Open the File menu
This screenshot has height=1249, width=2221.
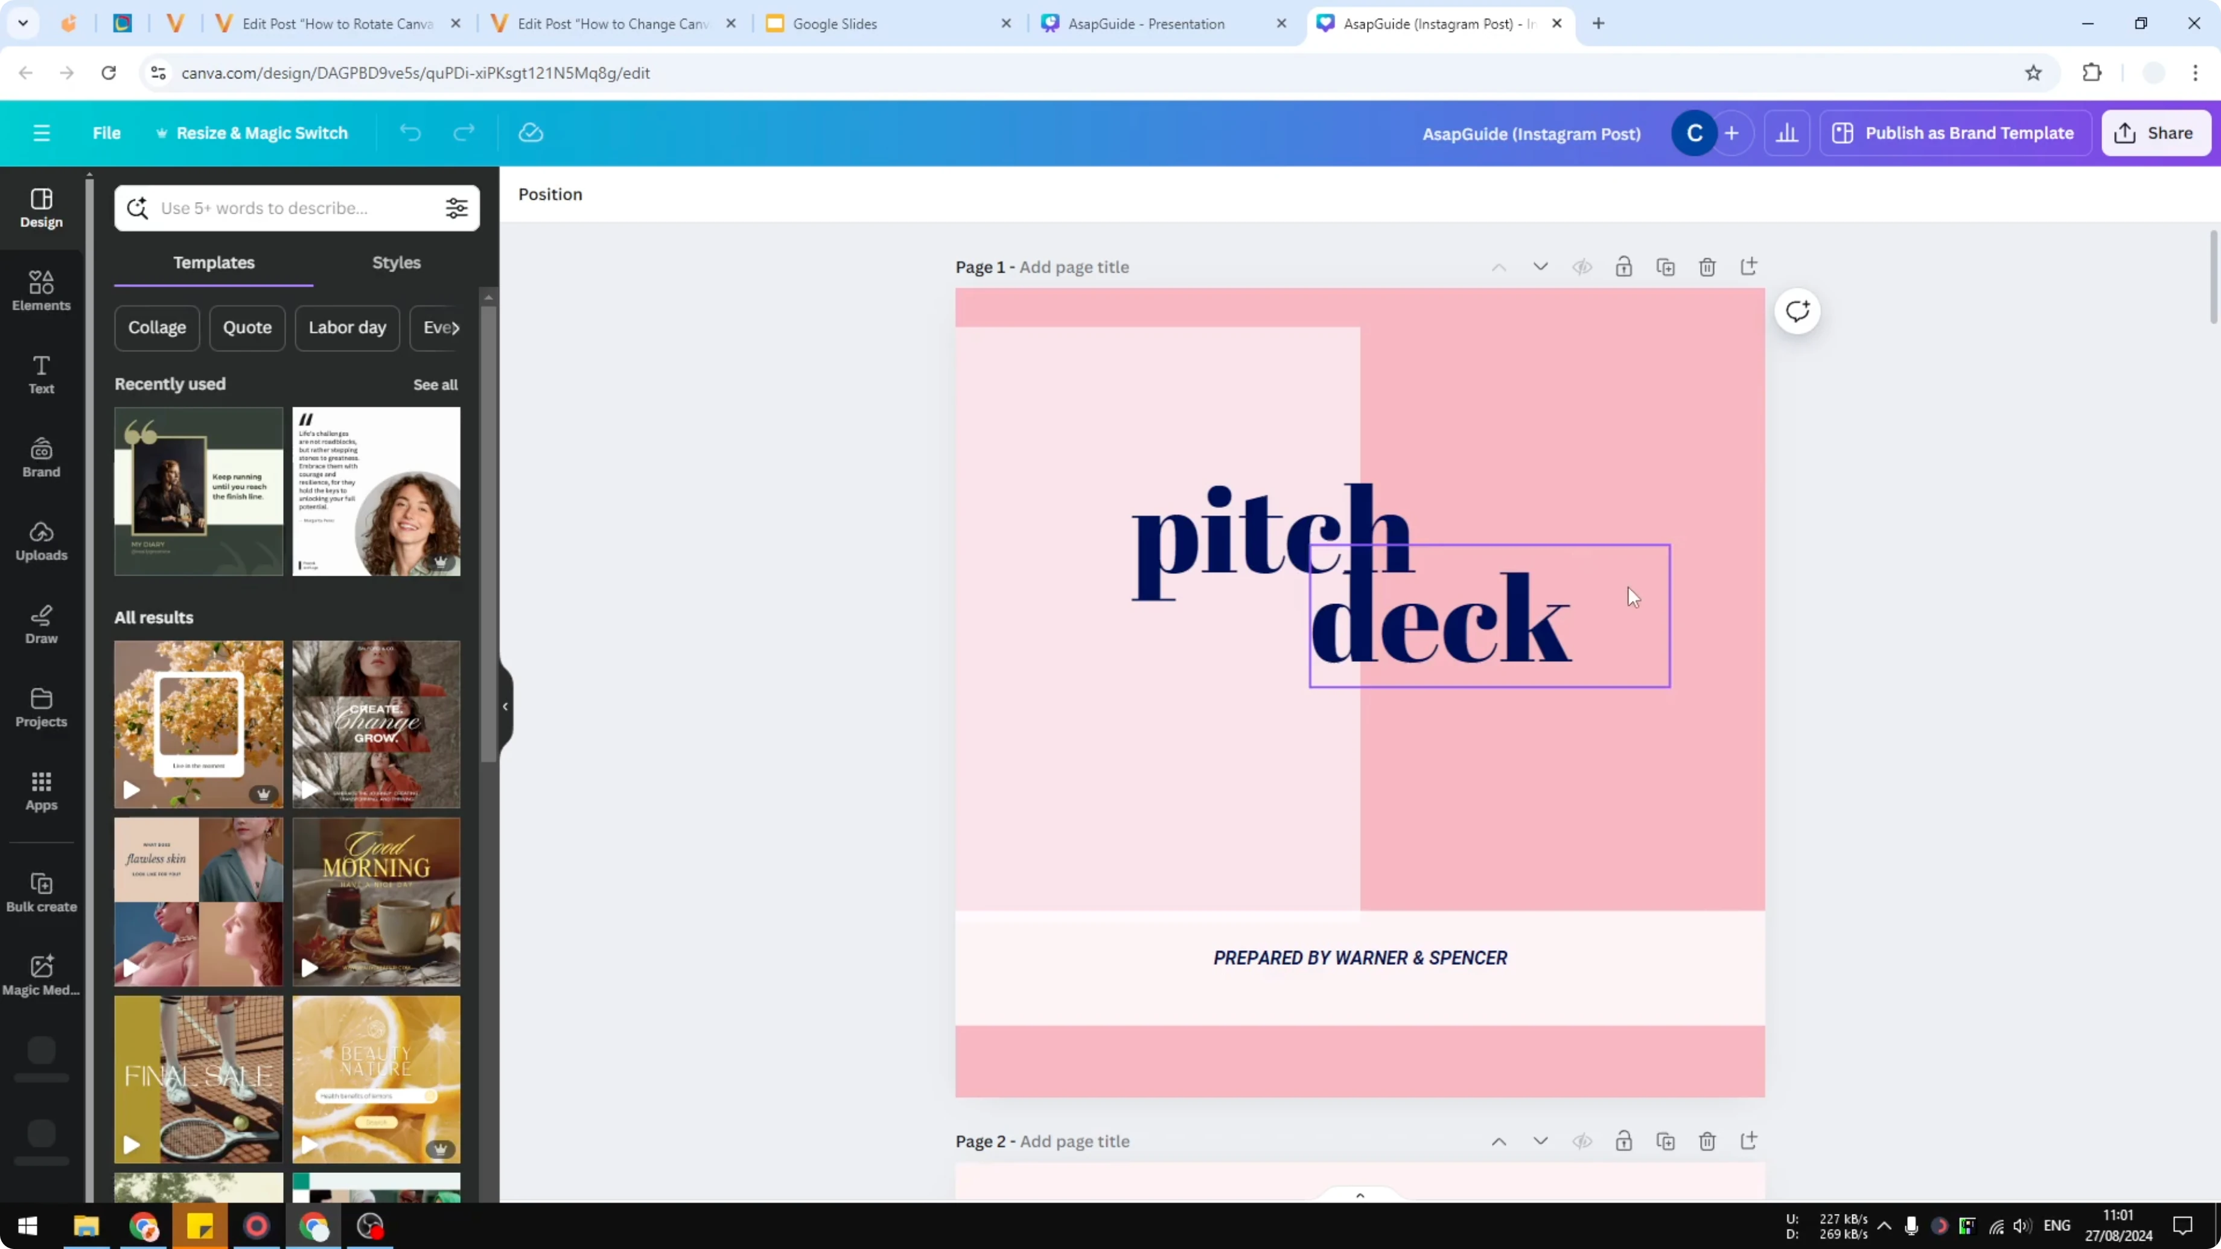[107, 133]
